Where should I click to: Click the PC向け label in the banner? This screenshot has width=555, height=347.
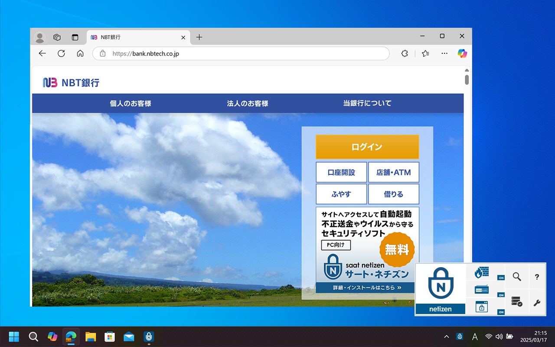point(336,245)
